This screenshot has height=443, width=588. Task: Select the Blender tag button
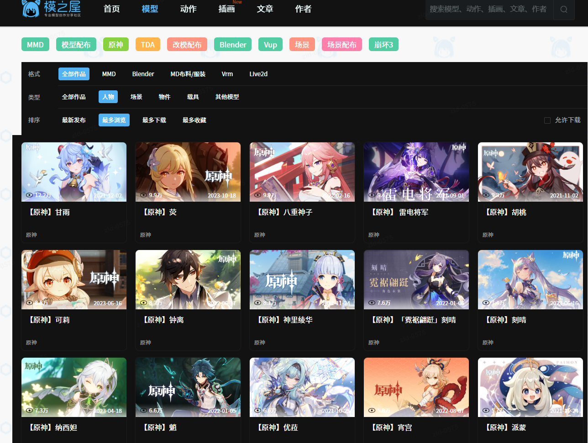coord(233,45)
